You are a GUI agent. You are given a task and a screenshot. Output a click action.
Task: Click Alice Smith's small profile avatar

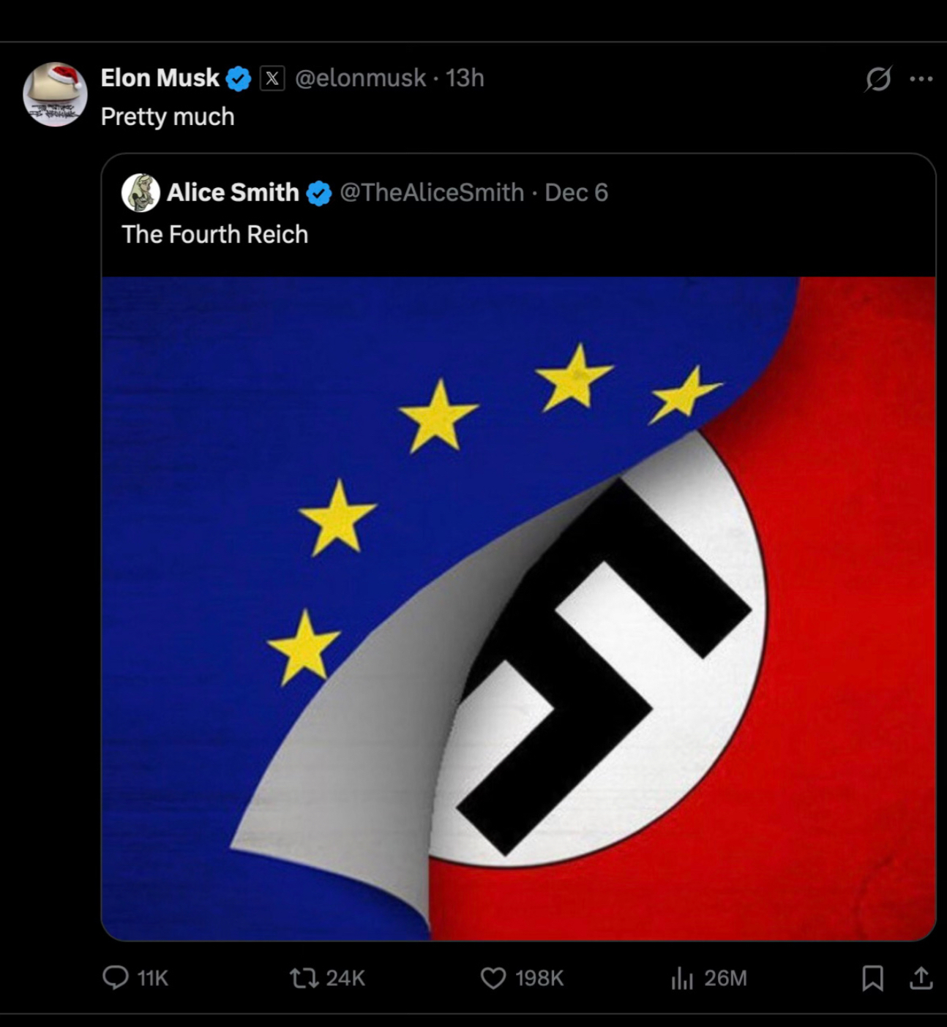click(x=141, y=193)
